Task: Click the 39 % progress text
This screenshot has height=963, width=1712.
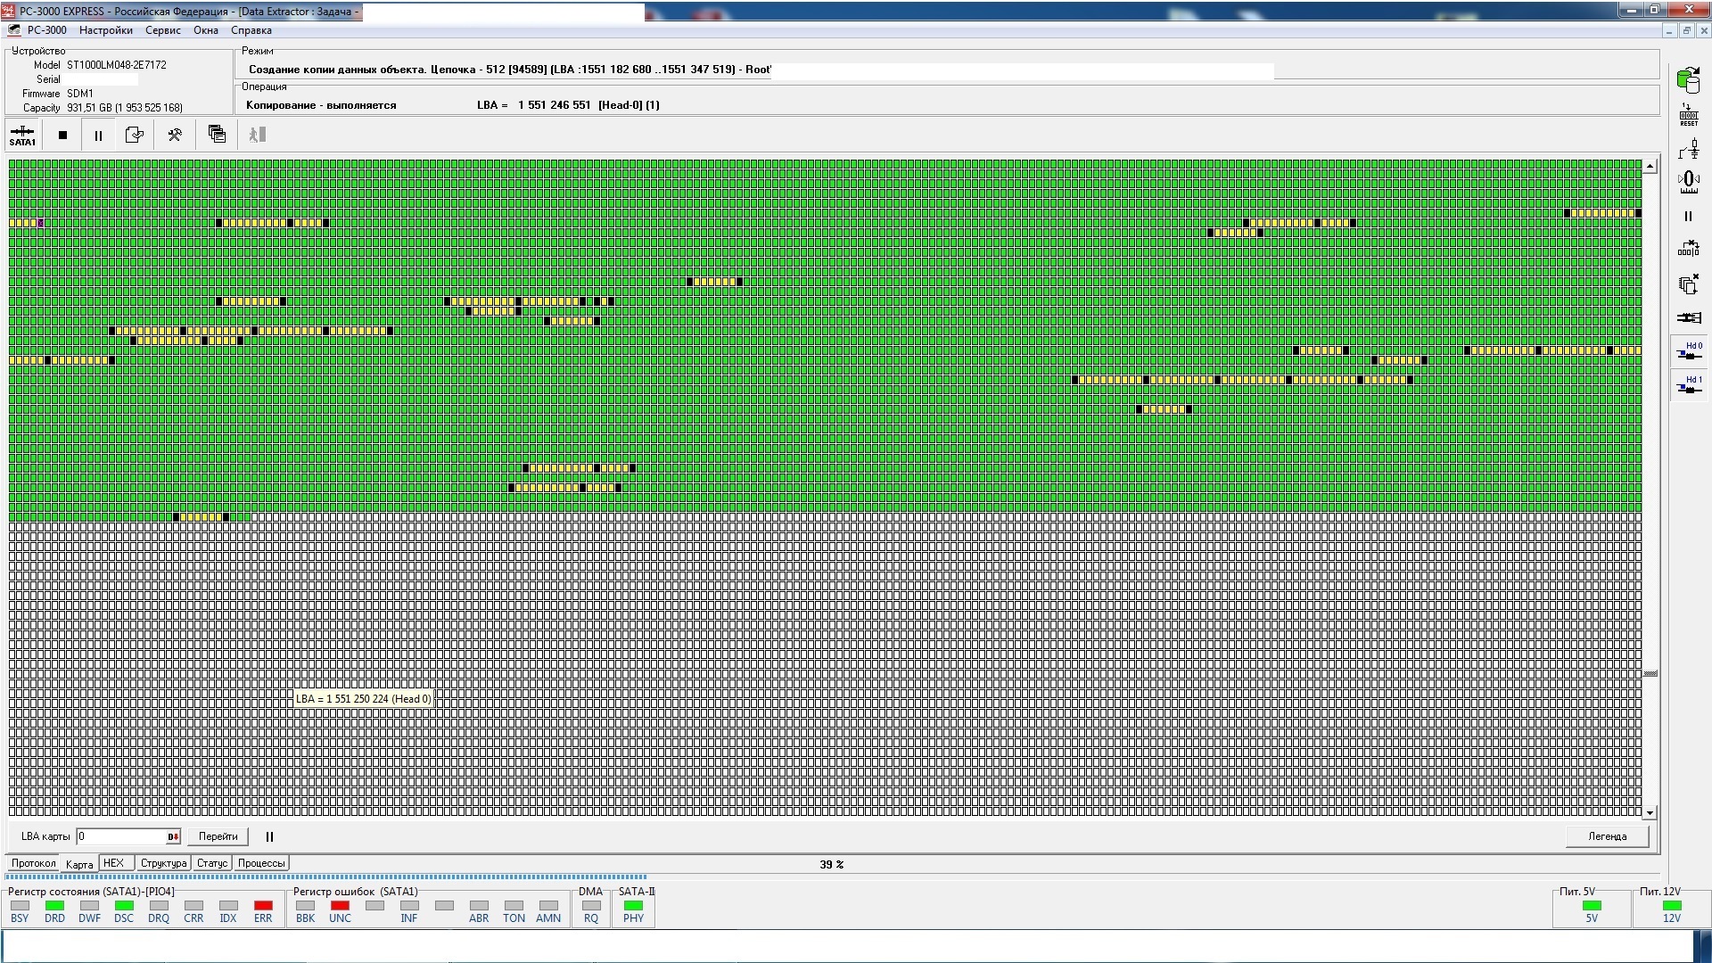Action: tap(831, 864)
